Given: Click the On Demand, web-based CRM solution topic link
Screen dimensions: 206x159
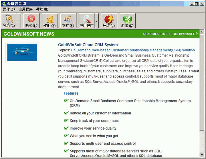Looking at the screenshot, I should pyautogui.click(x=133, y=50).
